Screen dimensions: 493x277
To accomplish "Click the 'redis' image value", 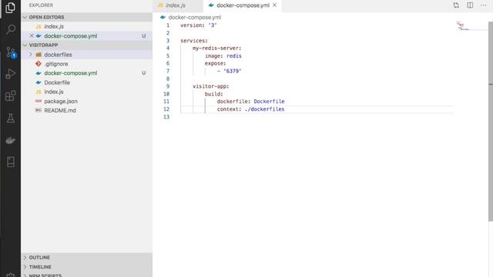I will [234, 56].
